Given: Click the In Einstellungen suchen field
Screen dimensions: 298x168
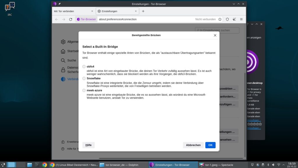Looking at the screenshot, I should click(x=217, y=30).
